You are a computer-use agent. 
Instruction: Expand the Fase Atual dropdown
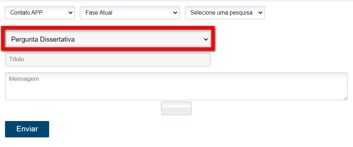pyautogui.click(x=130, y=13)
